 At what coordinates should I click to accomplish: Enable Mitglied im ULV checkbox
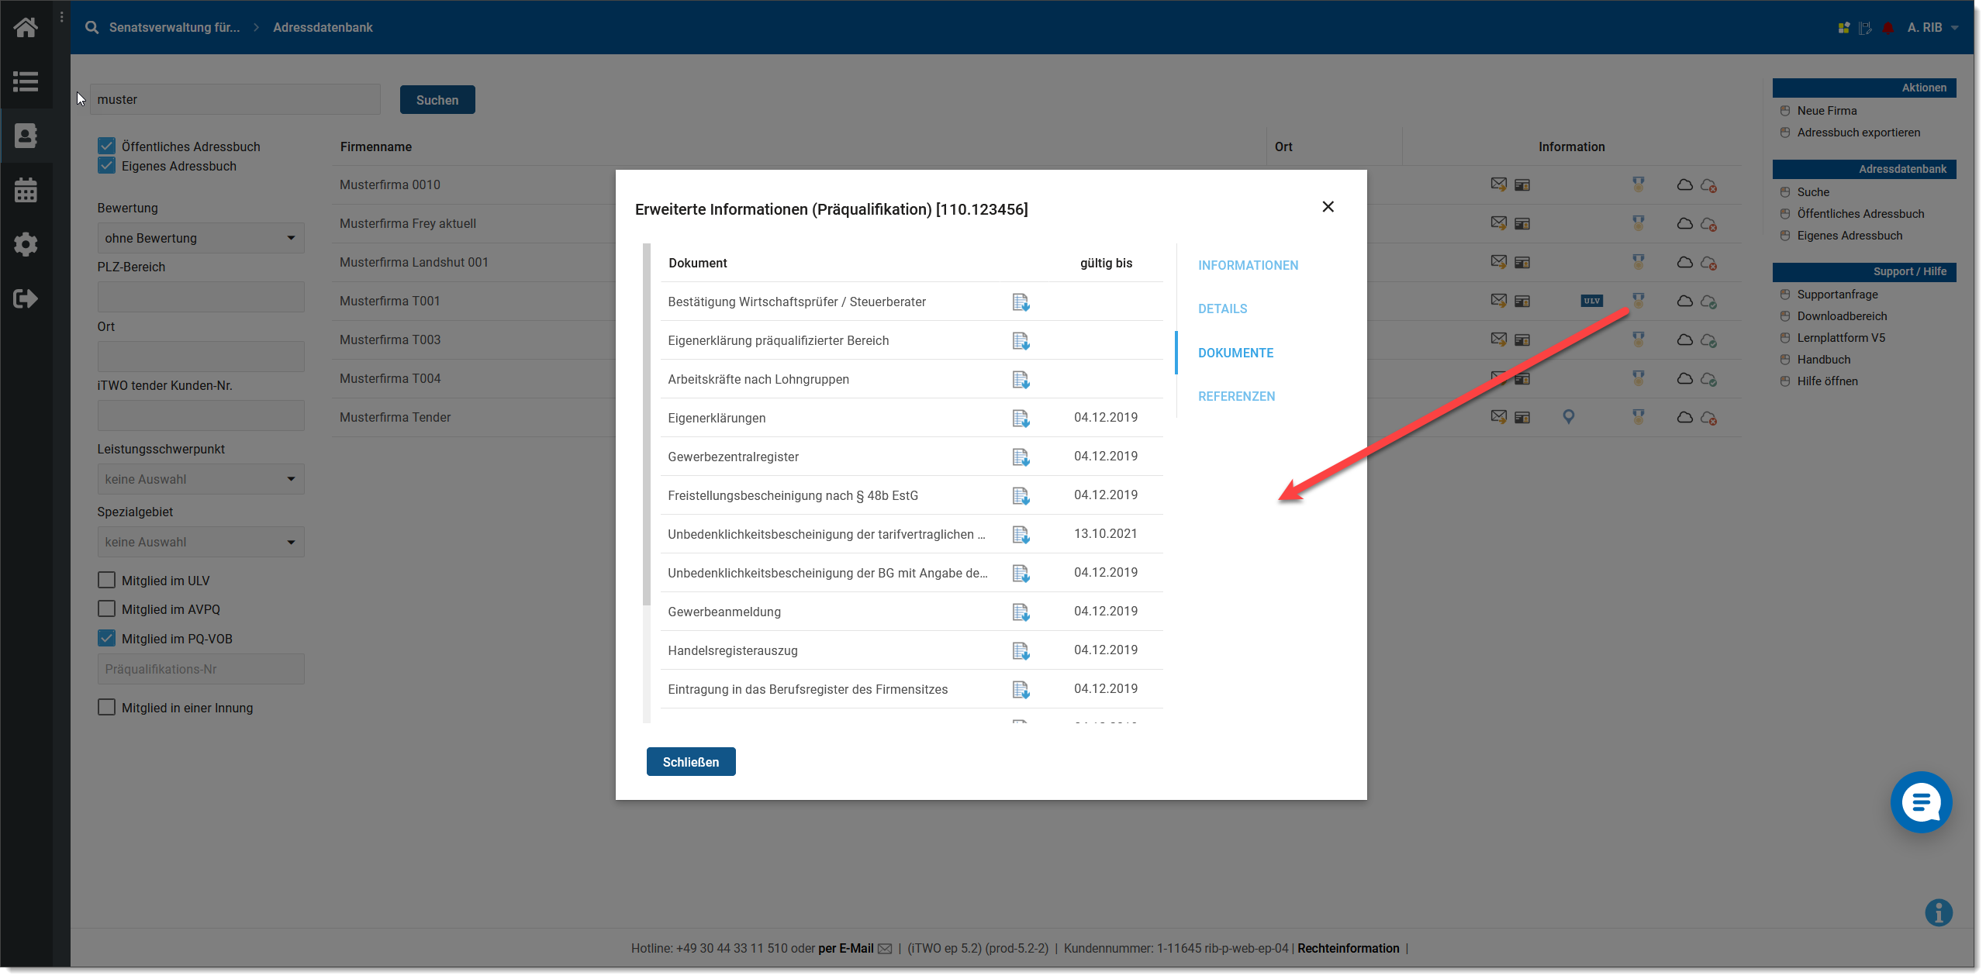[107, 581]
